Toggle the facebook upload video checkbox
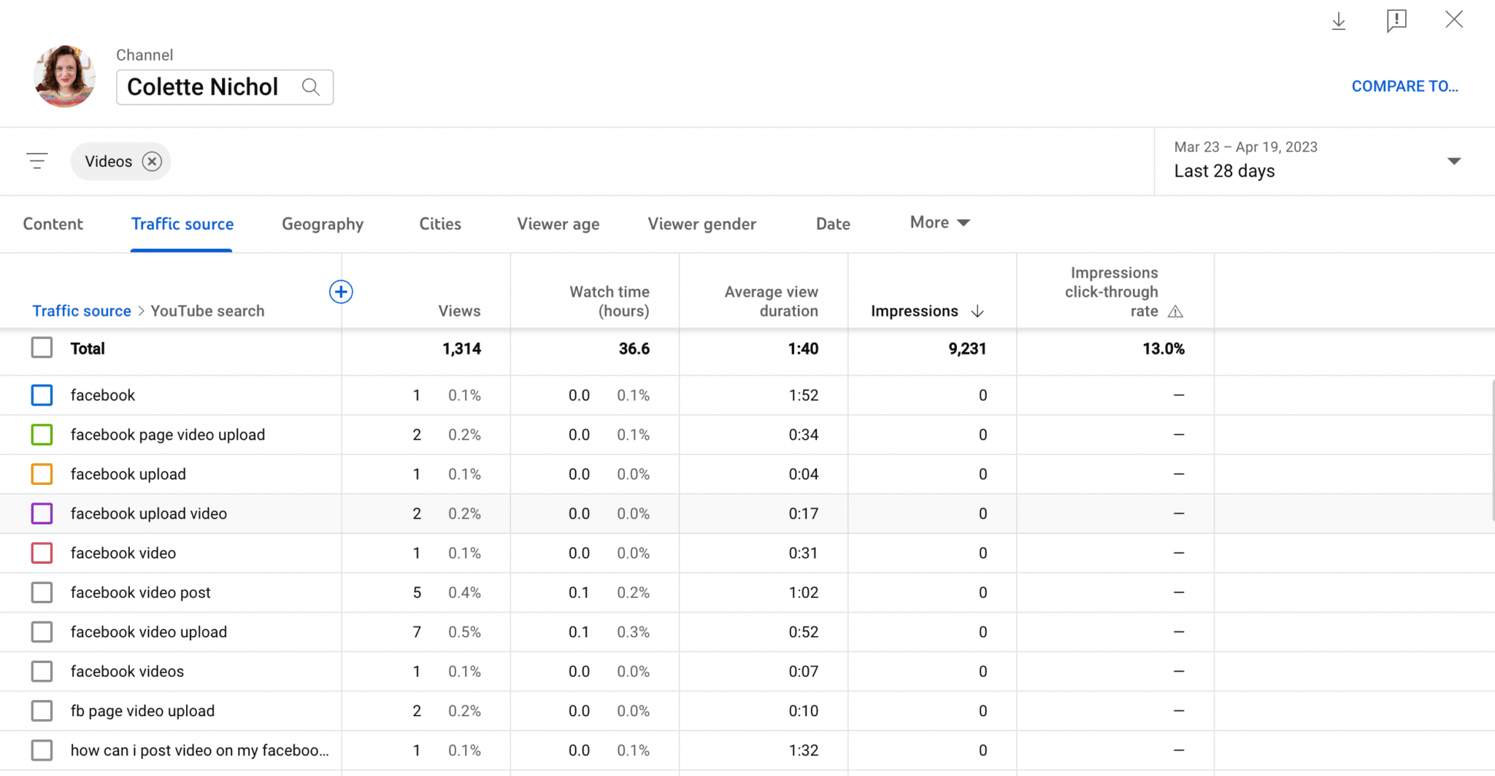The image size is (1495, 776). pyautogui.click(x=42, y=513)
